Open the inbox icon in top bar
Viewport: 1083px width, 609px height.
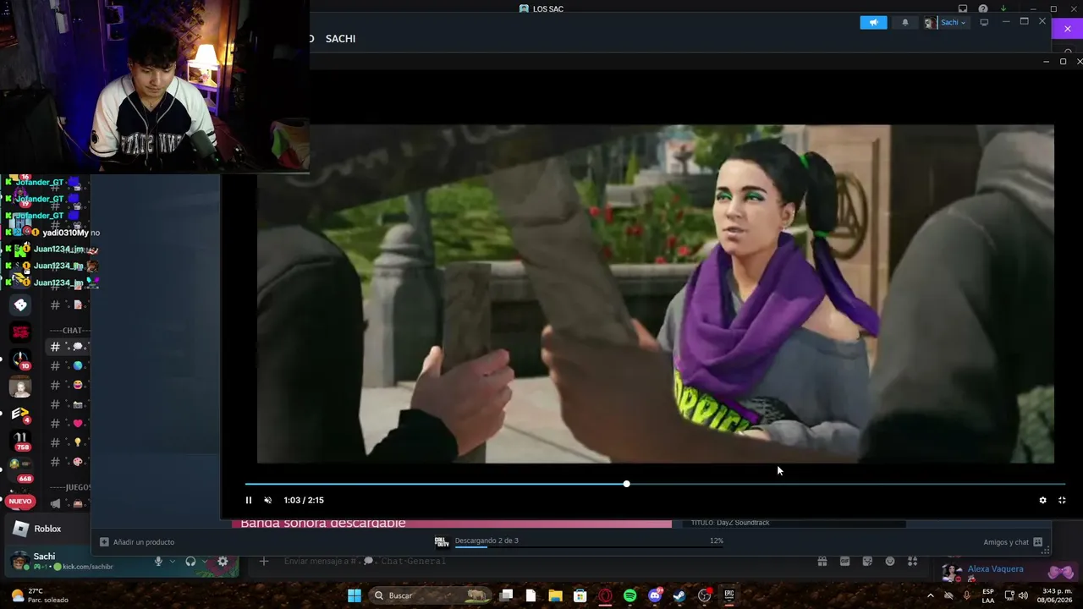click(963, 8)
